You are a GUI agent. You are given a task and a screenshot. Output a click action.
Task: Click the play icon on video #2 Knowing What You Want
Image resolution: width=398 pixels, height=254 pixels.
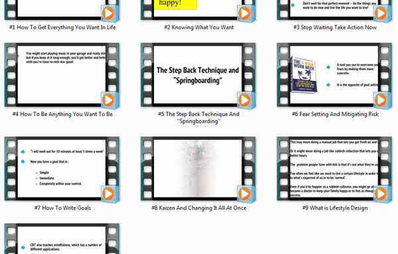click(245, 13)
